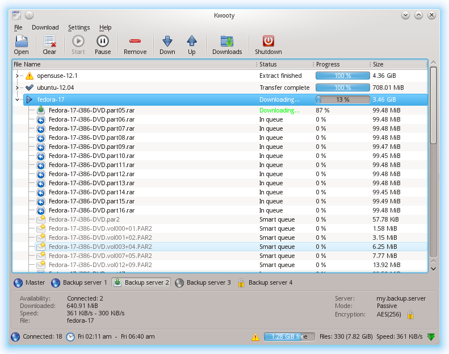Screen dimensions: 449x354
Task: Expand the opensuse-12.1 tree row
Action: point(17,76)
